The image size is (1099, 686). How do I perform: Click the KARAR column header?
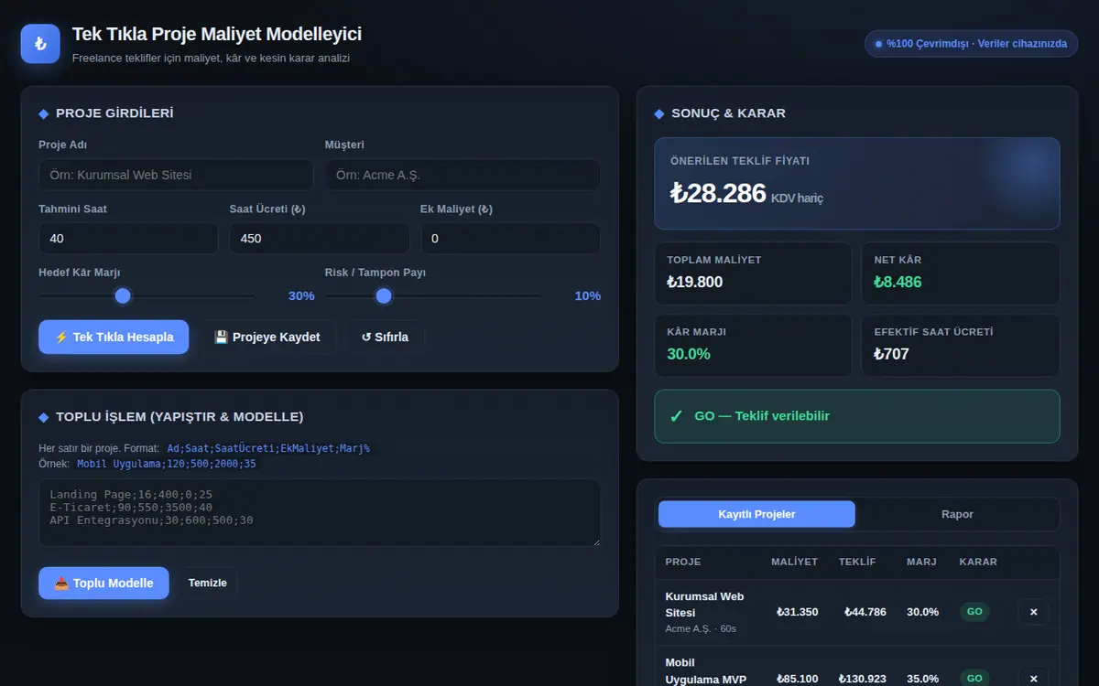pos(978,562)
